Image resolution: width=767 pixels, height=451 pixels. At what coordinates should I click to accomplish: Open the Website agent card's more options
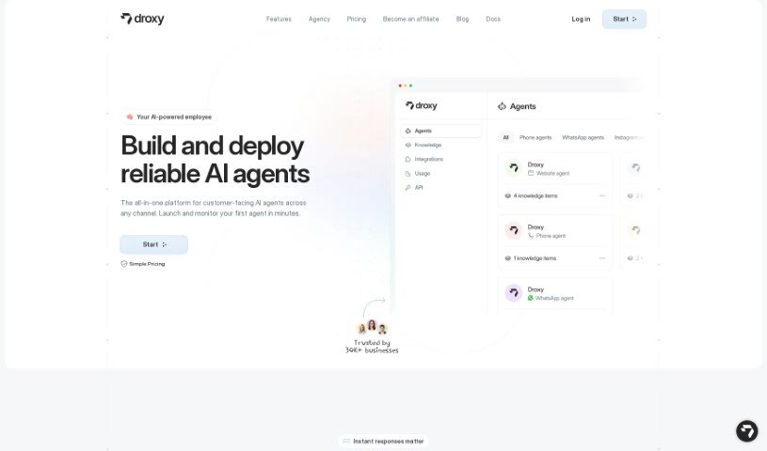602,196
